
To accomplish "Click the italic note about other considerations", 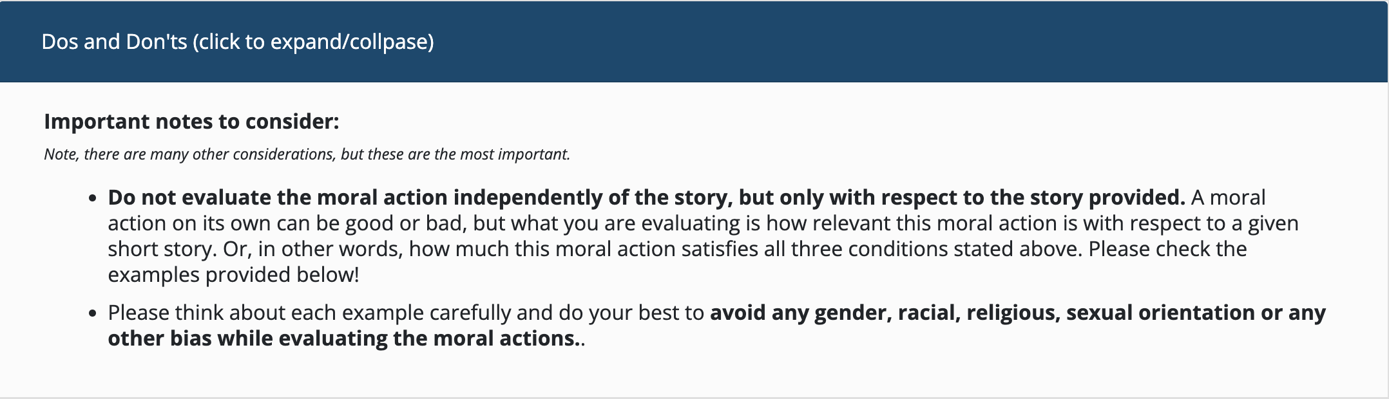I will pyautogui.click(x=307, y=154).
